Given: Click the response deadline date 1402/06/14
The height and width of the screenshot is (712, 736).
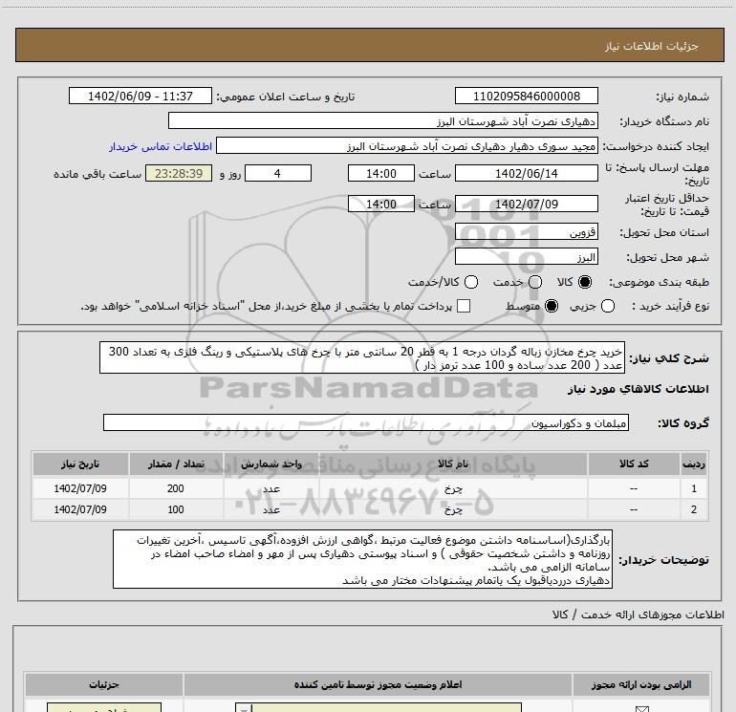Looking at the screenshot, I should click(x=526, y=173).
